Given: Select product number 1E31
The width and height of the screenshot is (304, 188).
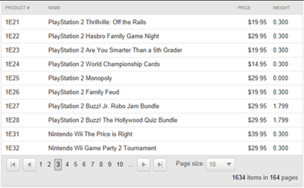Looking at the screenshot, I should (x=12, y=134).
